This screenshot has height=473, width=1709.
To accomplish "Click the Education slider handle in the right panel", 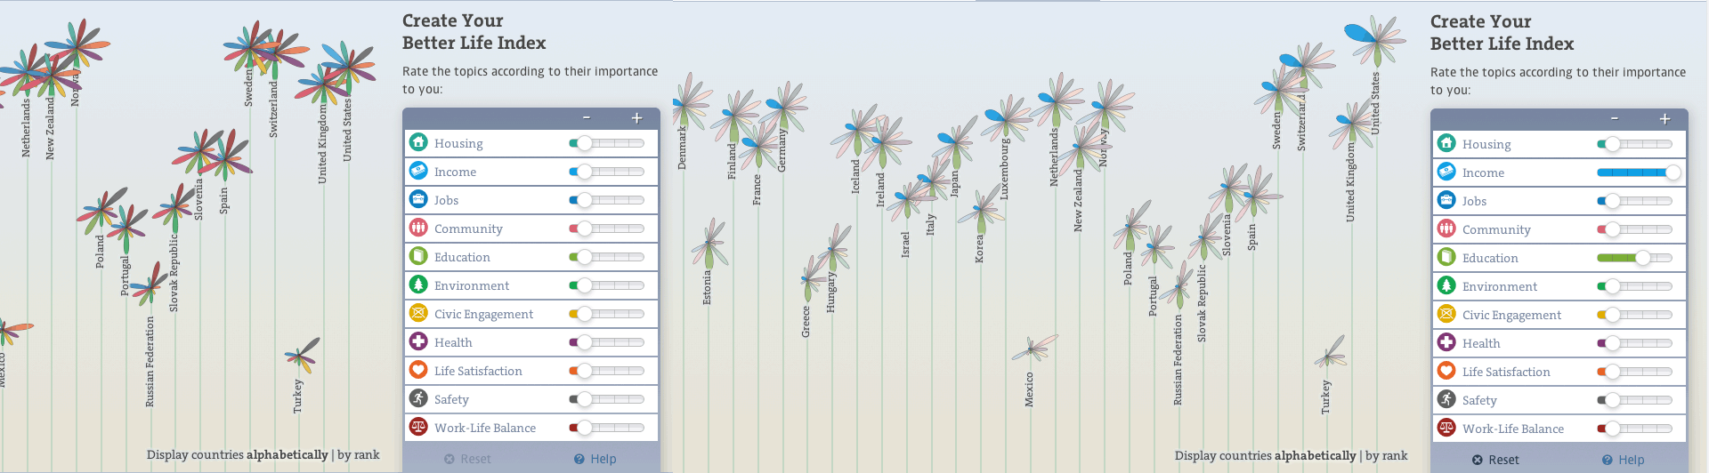I will [1643, 258].
